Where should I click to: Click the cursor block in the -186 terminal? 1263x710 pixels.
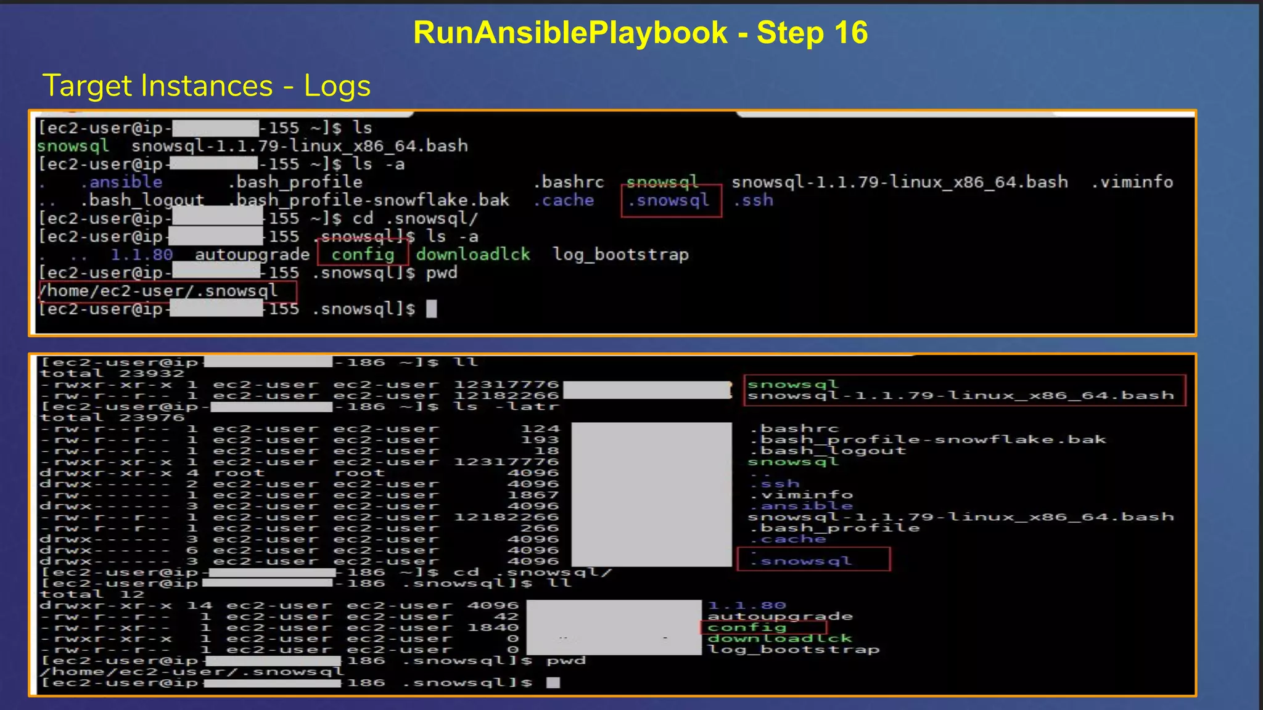pyautogui.click(x=553, y=683)
